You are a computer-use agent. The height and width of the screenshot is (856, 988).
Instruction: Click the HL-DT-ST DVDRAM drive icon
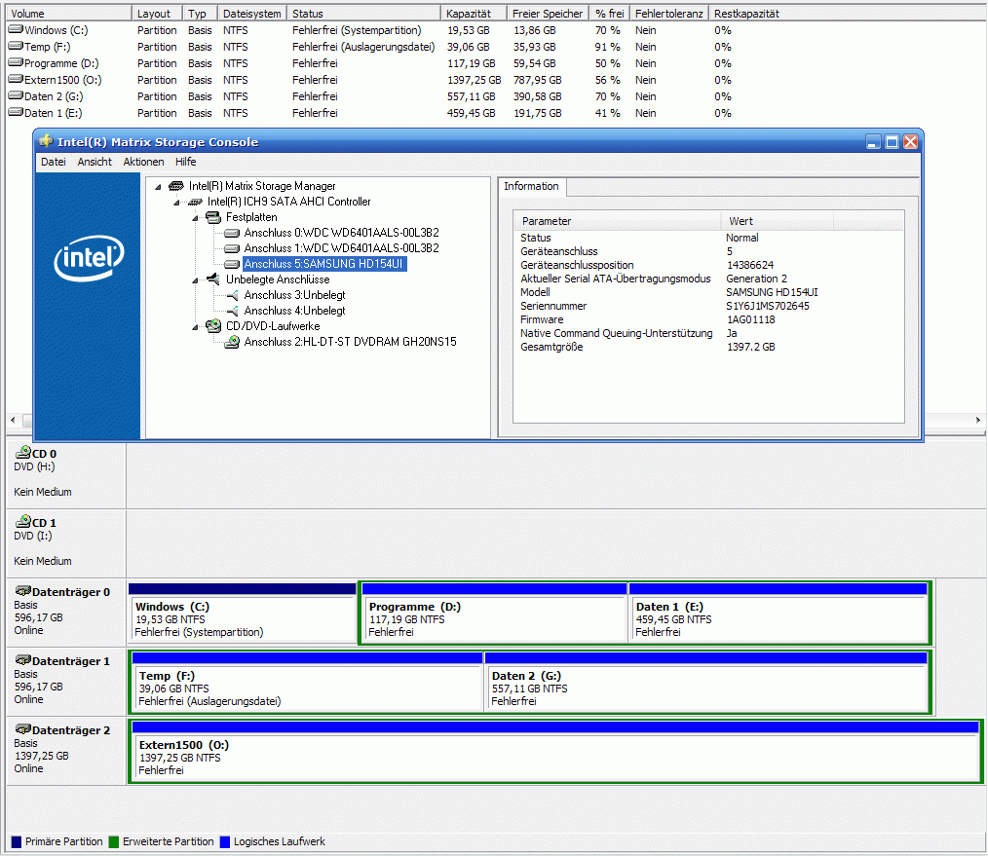click(x=232, y=342)
